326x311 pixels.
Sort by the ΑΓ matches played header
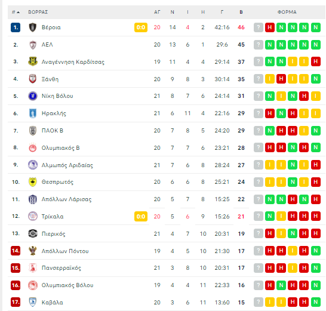coord(157,13)
